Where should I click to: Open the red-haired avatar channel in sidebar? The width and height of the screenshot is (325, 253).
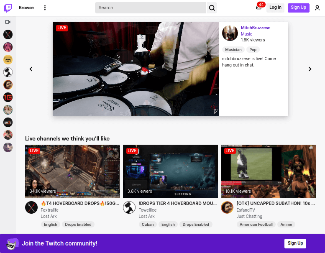8,135
